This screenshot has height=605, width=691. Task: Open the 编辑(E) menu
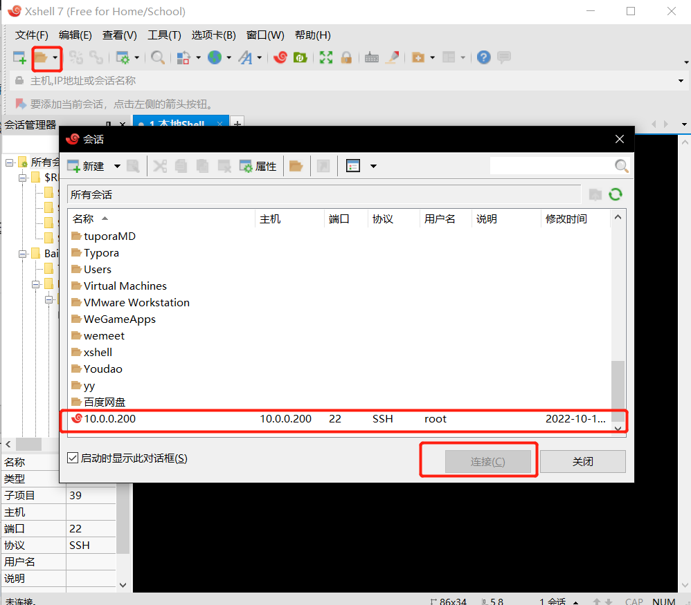[75, 35]
